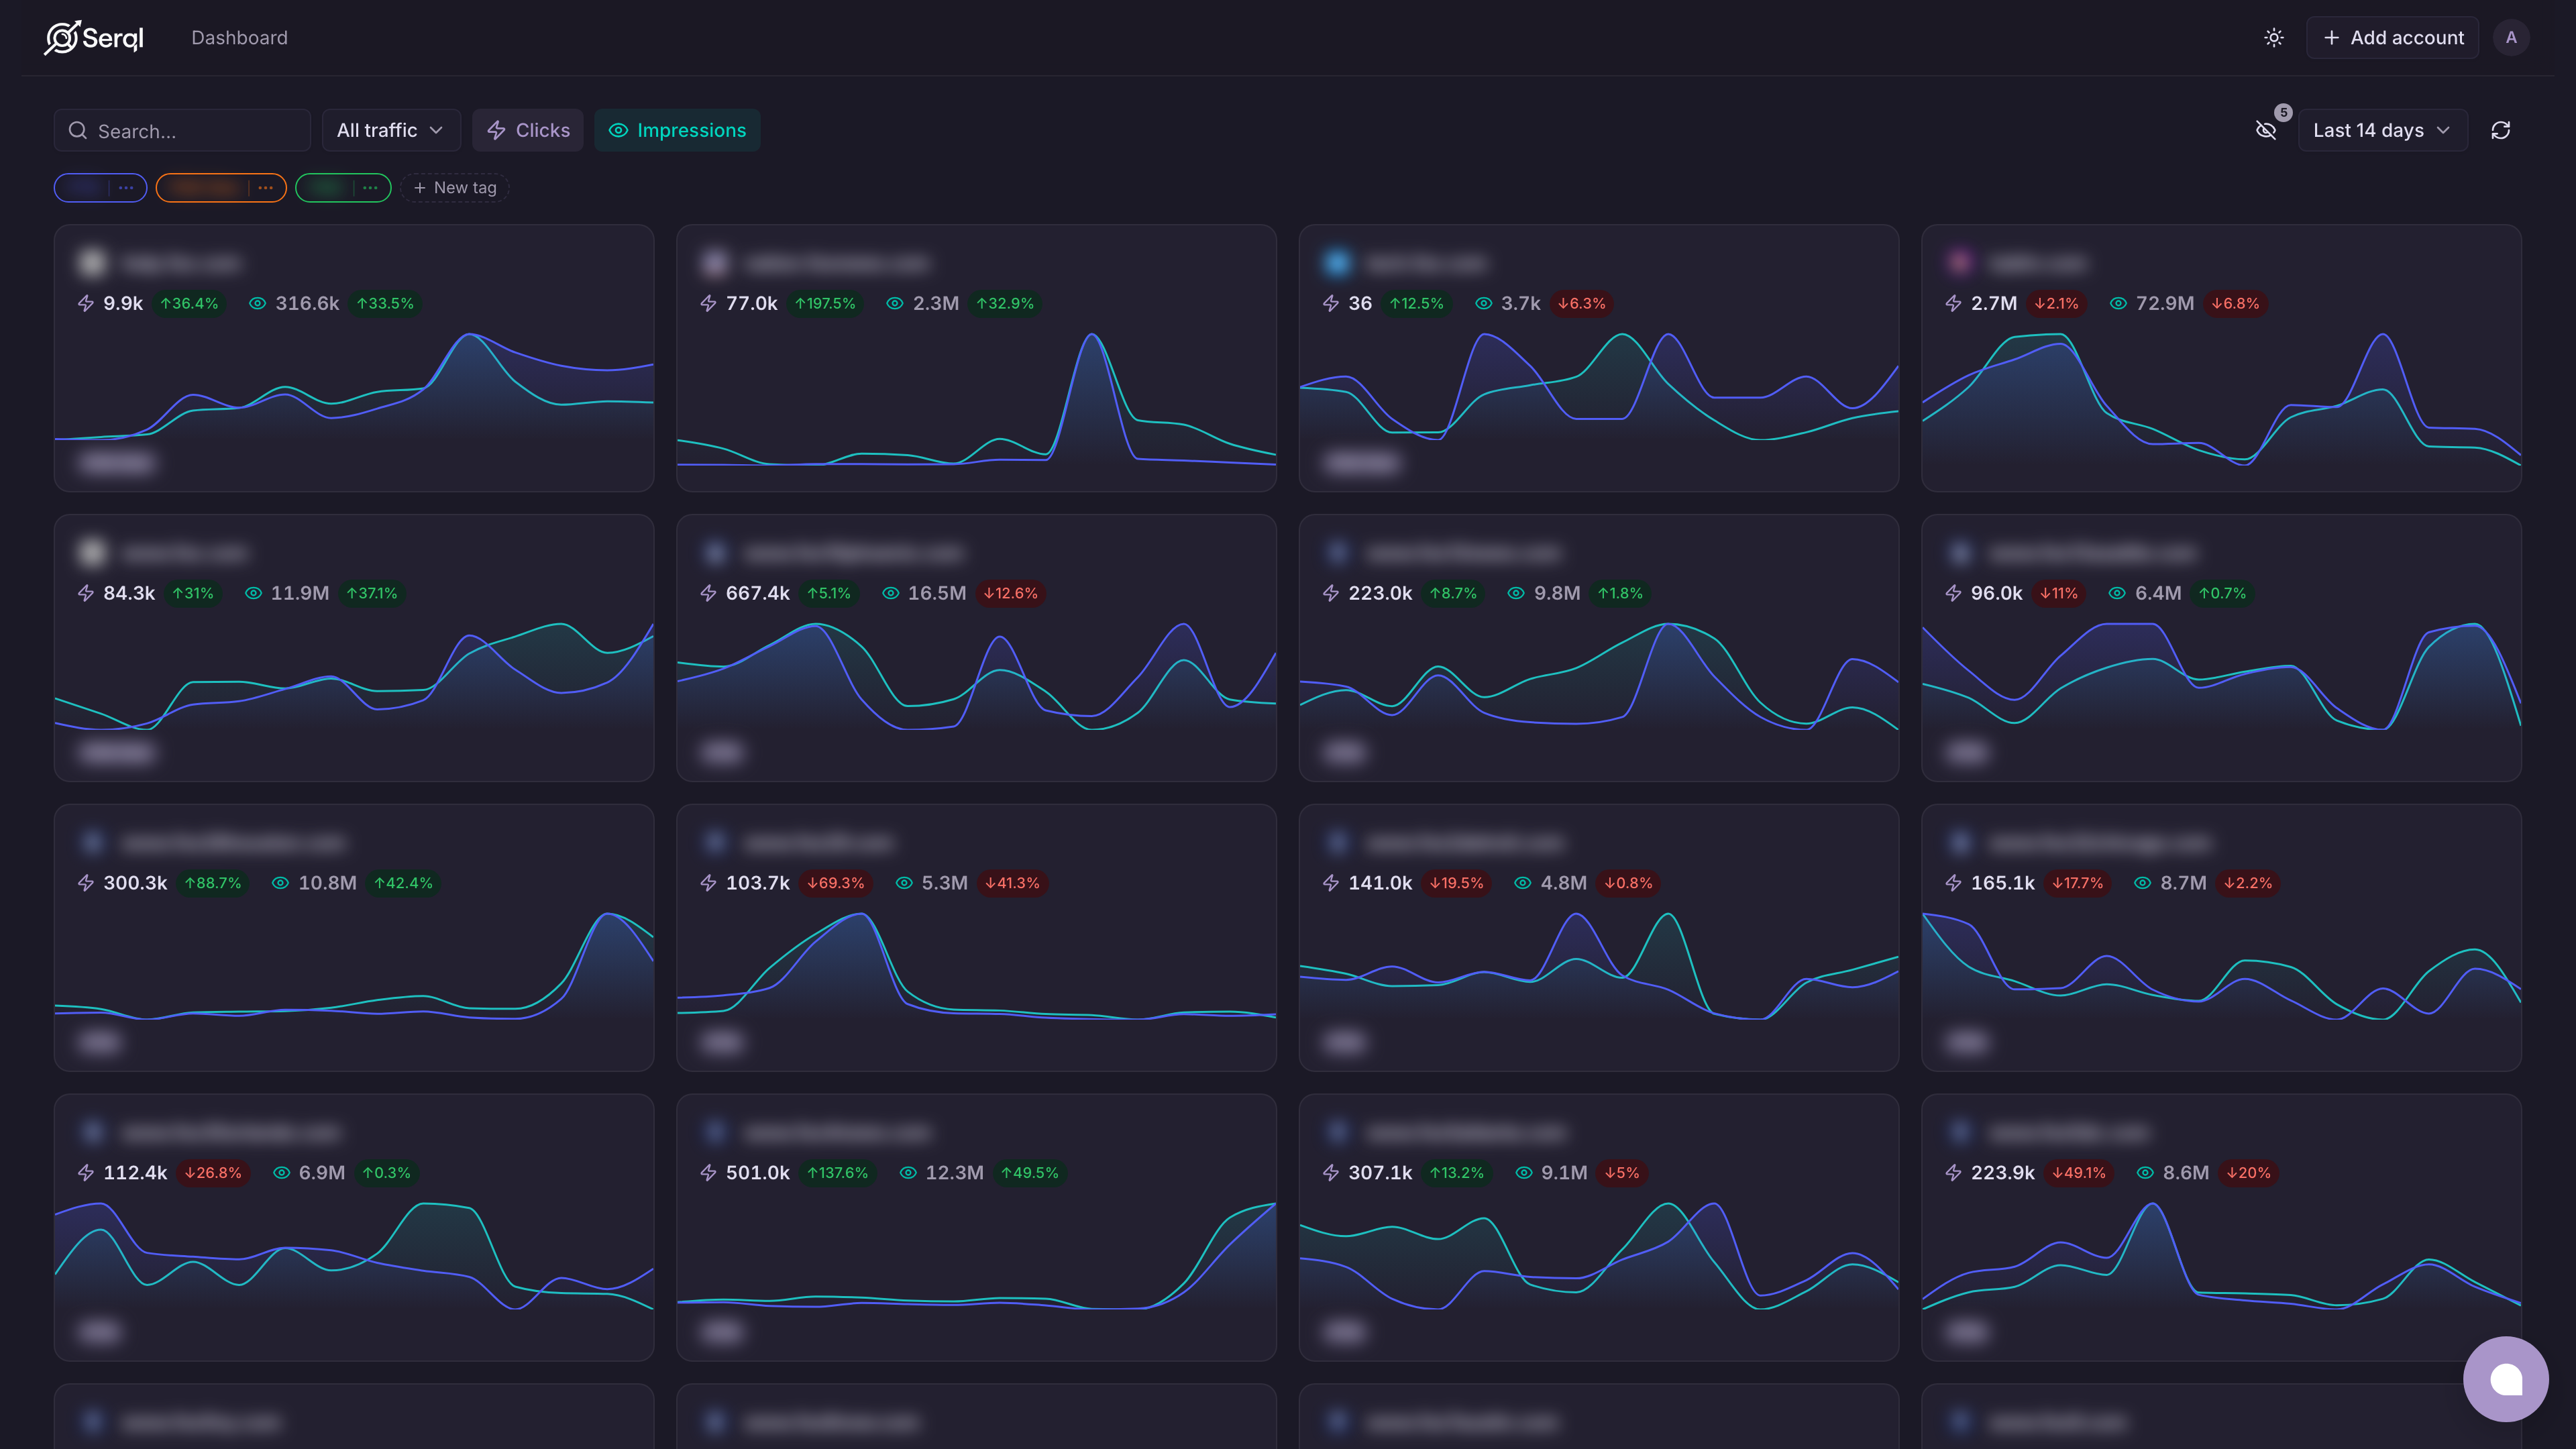The width and height of the screenshot is (2576, 1449).
Task: Open options dots on the orange tag
Action: (265, 188)
